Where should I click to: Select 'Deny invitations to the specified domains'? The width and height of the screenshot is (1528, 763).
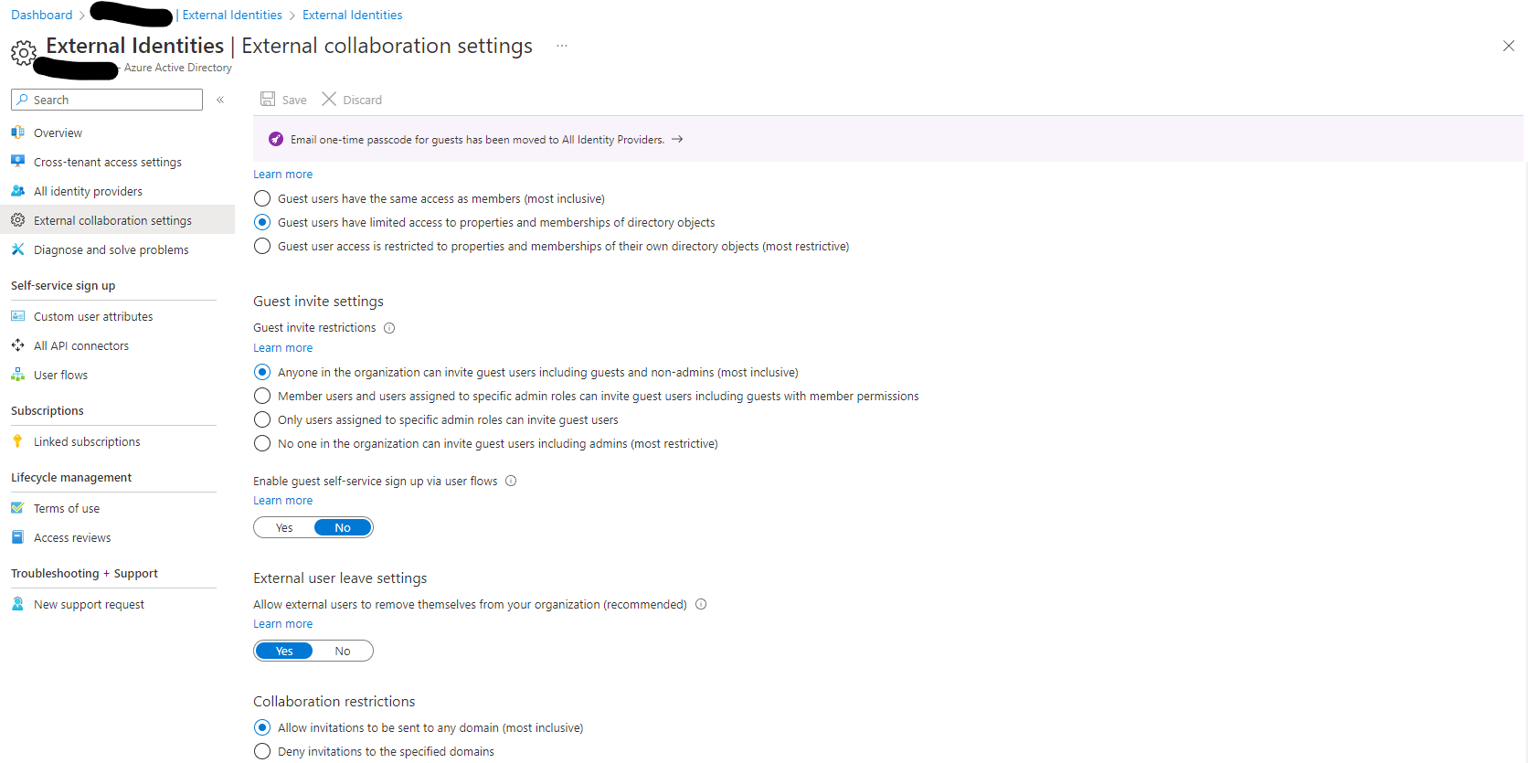(x=261, y=751)
